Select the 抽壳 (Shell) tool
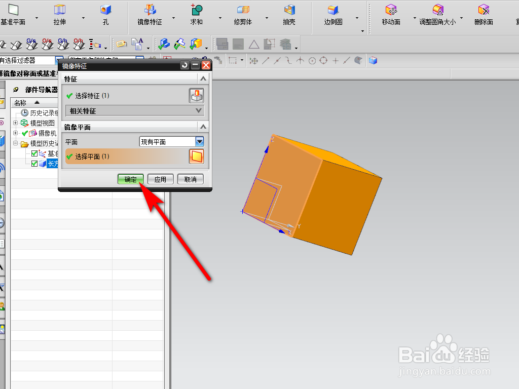Screen dimensions: 519x389 [289, 15]
